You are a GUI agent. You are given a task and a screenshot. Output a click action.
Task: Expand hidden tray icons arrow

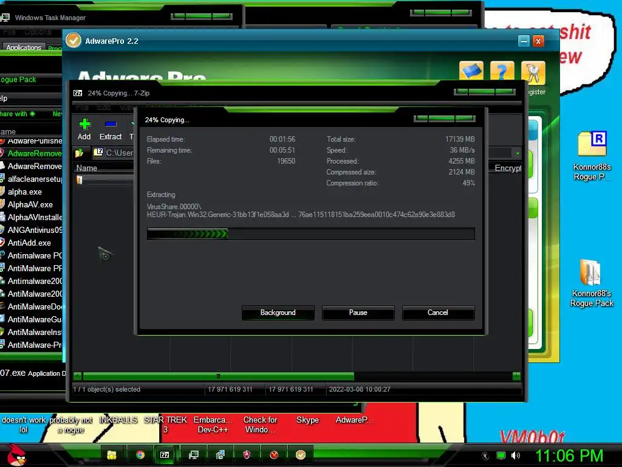click(x=485, y=456)
